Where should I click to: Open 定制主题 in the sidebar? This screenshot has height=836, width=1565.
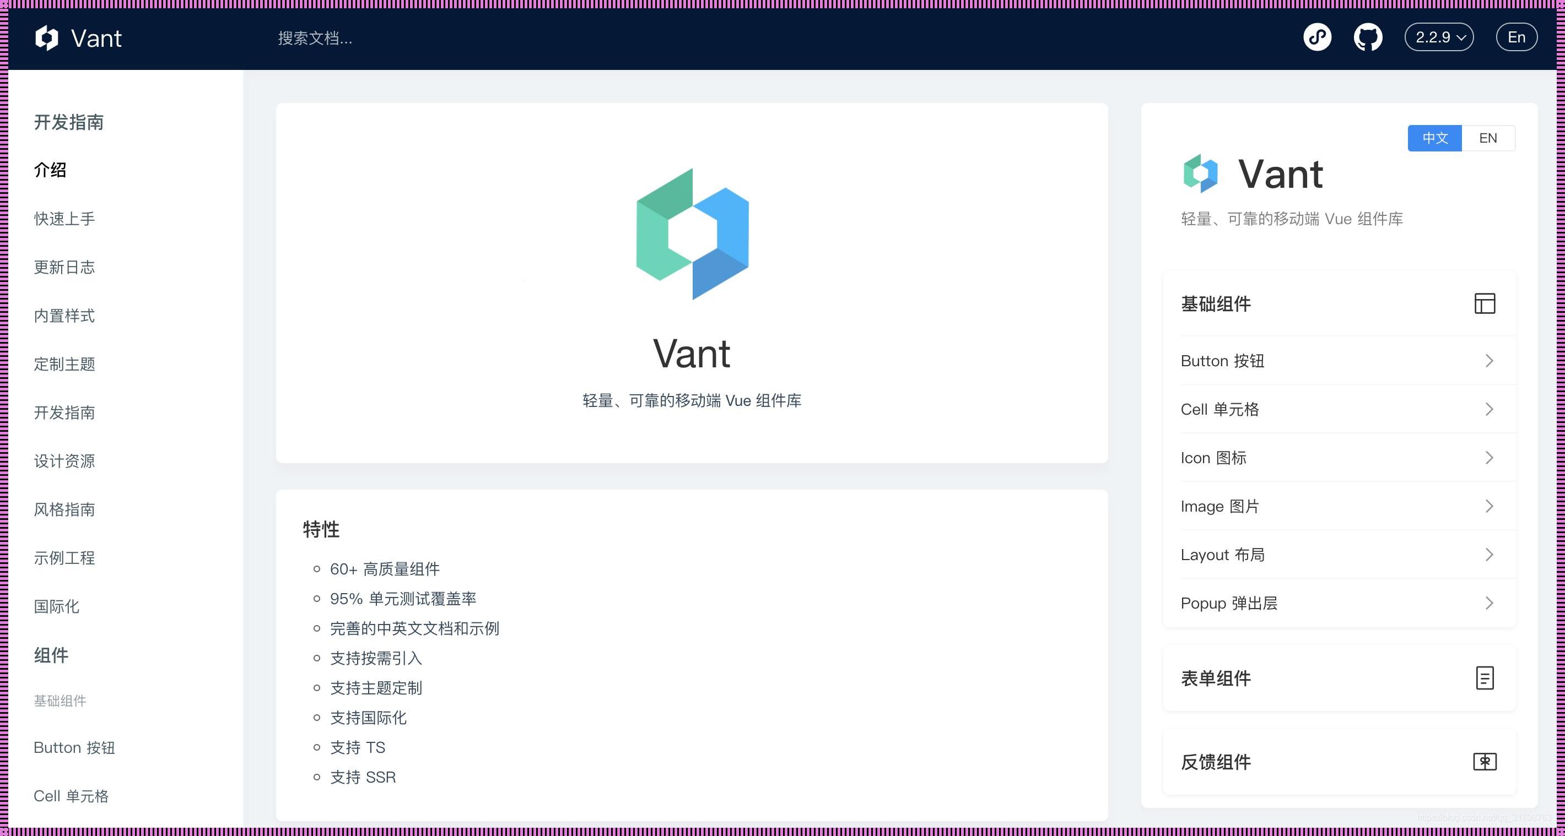[64, 364]
